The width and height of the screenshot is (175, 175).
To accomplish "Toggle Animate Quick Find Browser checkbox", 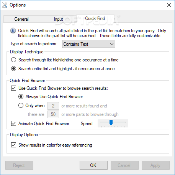I will [x=13, y=124].
